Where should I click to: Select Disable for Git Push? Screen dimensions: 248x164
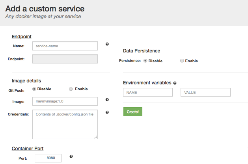pos(34,89)
